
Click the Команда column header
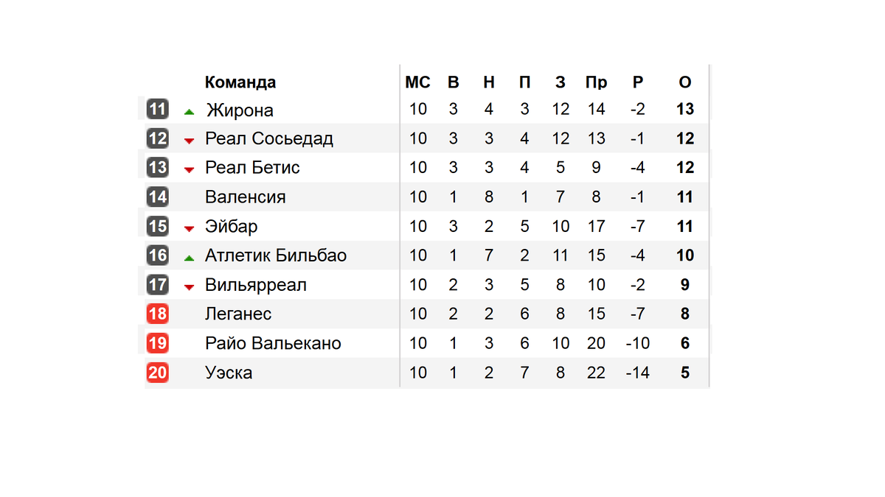[x=240, y=82]
